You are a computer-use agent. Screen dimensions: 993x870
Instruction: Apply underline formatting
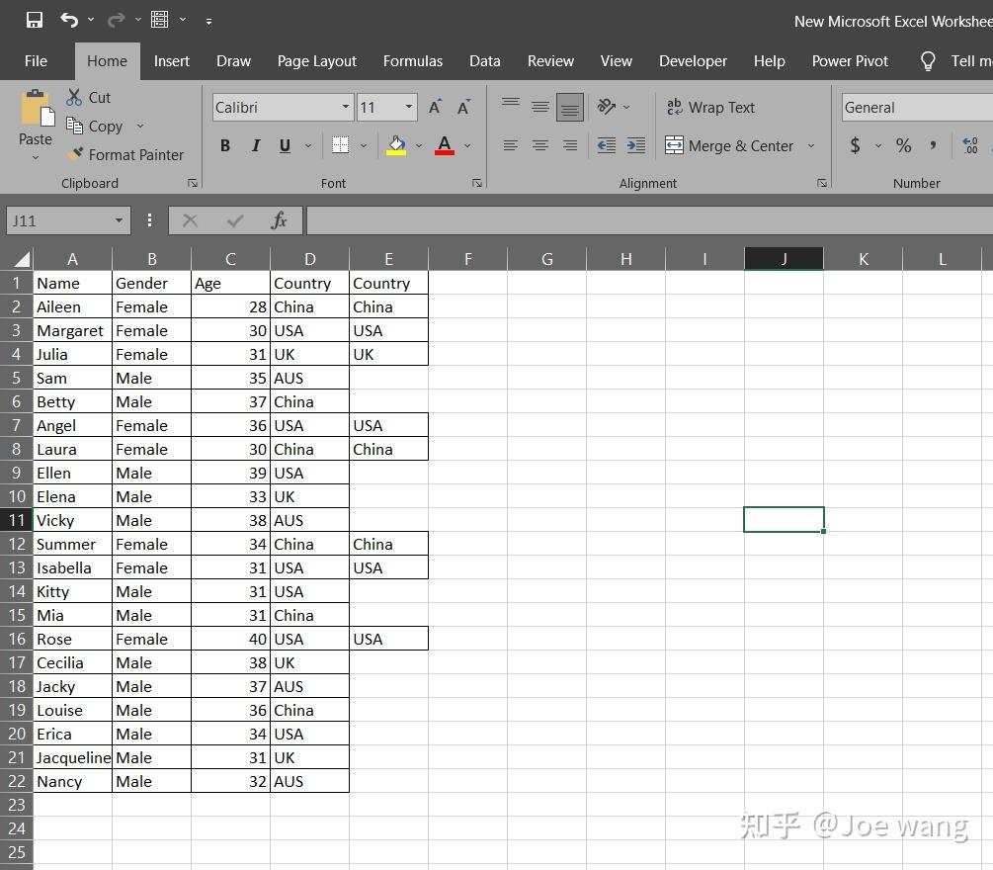(284, 145)
